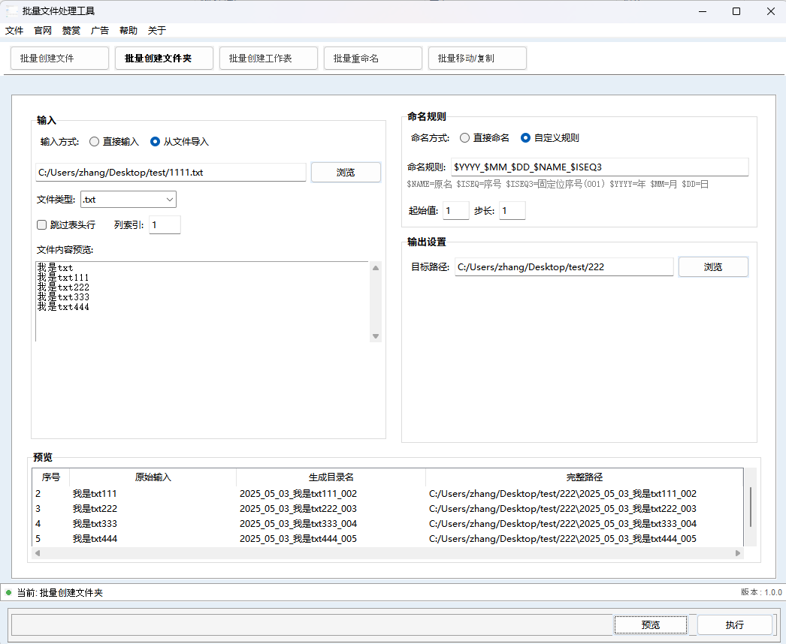Click the preview scroll-up arrow in file content
The height and width of the screenshot is (644, 786).
pyautogui.click(x=376, y=266)
